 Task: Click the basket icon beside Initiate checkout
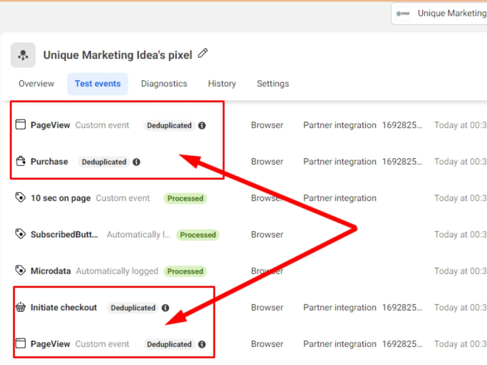pos(20,307)
